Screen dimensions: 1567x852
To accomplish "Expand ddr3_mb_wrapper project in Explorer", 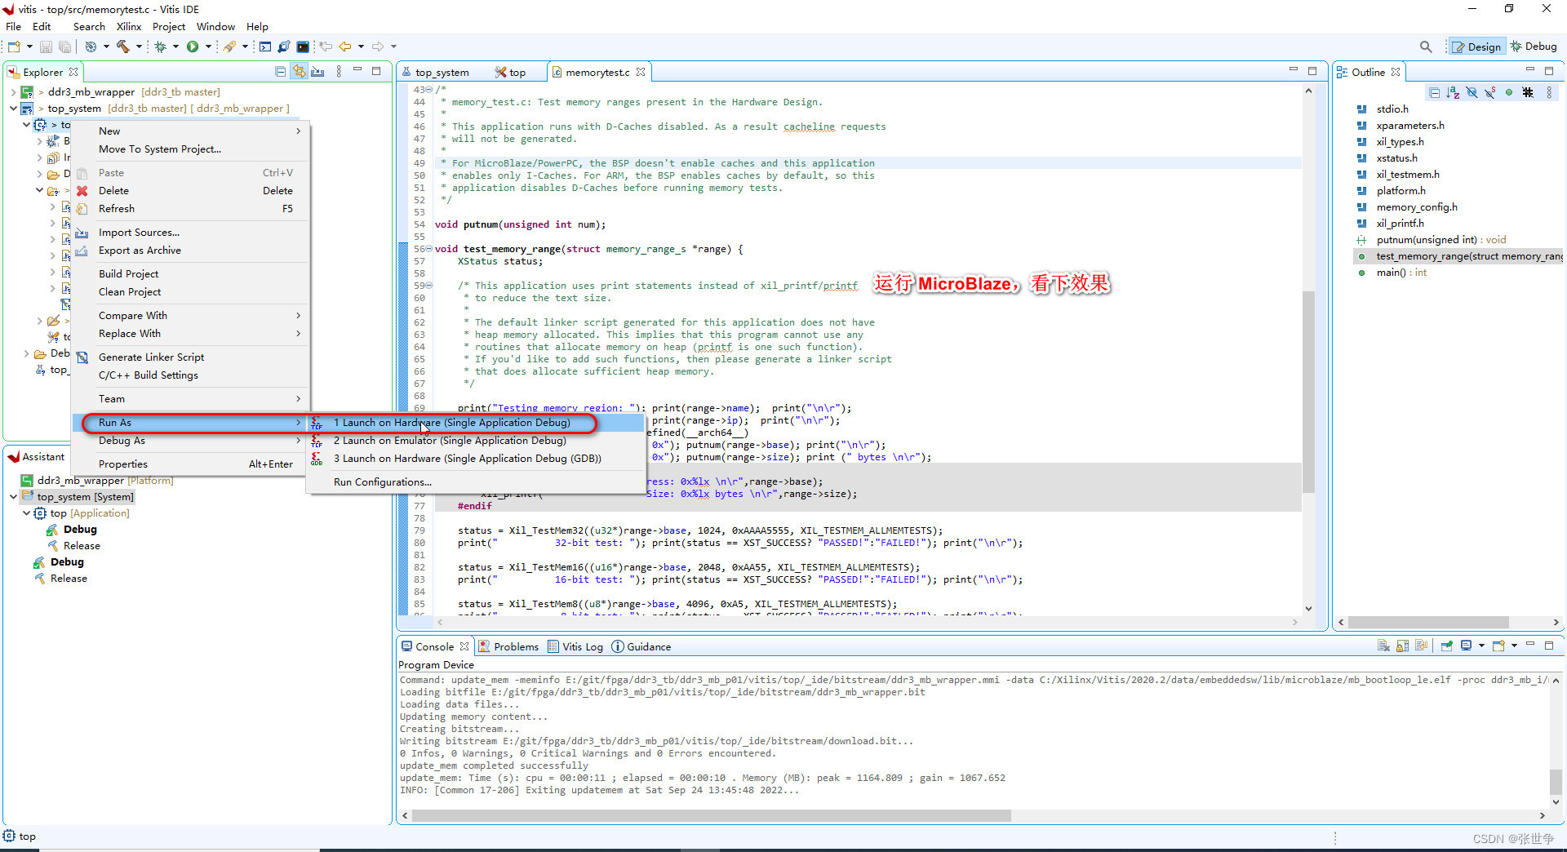I will tap(13, 92).
